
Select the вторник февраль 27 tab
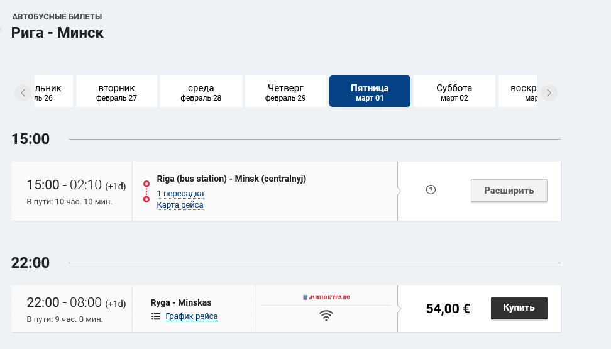coord(116,91)
